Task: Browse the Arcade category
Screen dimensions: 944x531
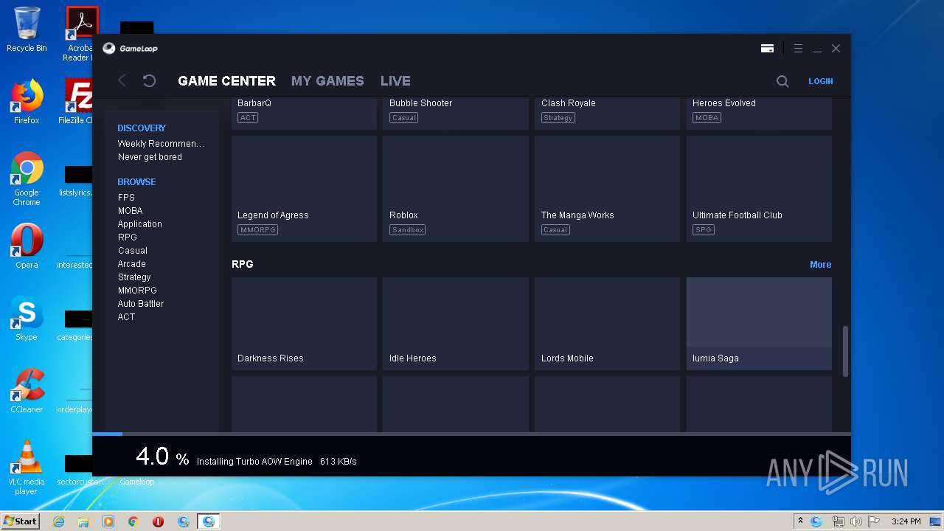Action: point(132,264)
